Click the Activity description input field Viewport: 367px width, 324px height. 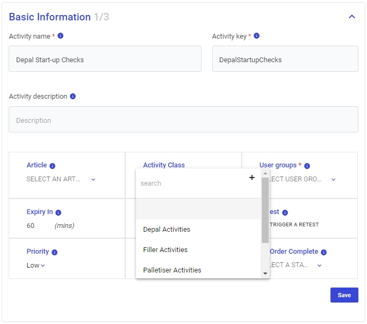pyautogui.click(x=183, y=120)
